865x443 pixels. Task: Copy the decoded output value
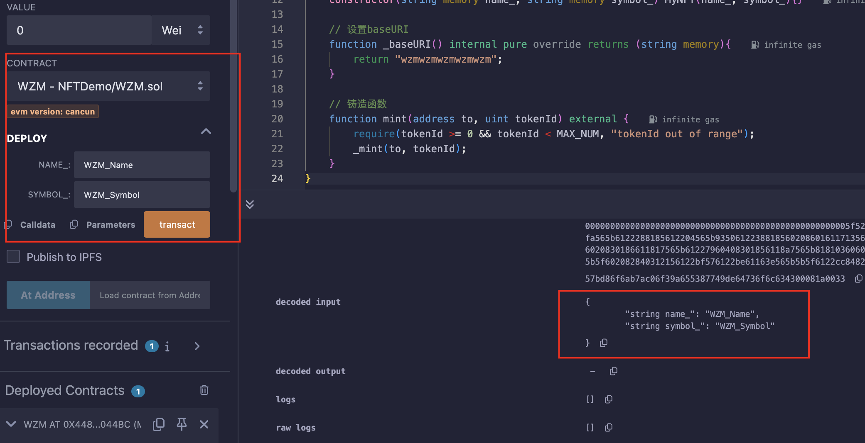[x=613, y=371]
